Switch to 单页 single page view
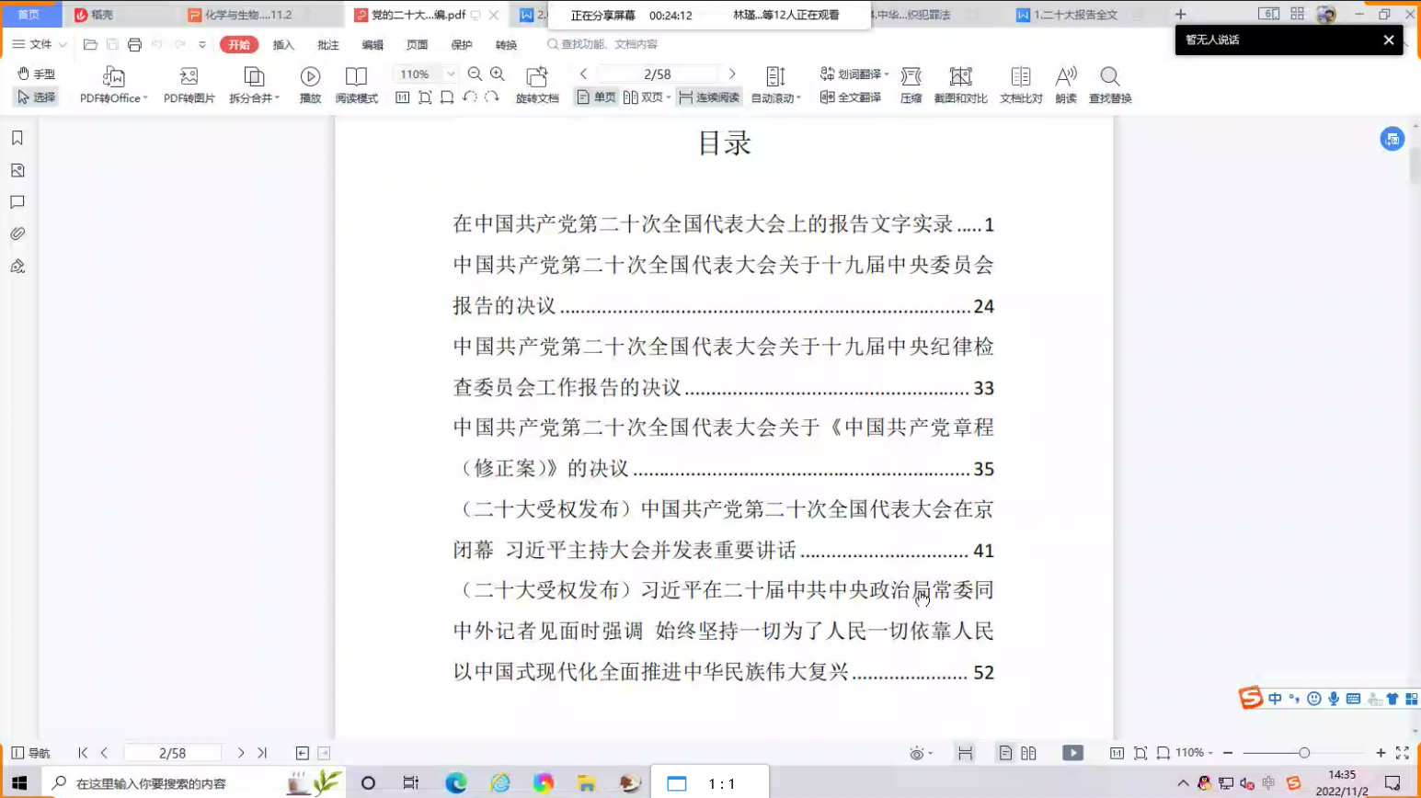The image size is (1421, 798). (x=596, y=97)
